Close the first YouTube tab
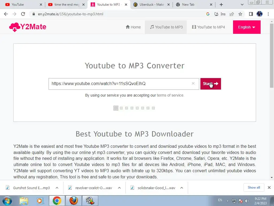 (x=41, y=5)
